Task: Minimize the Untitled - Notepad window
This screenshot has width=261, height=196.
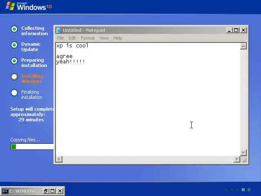Action: (229, 30)
